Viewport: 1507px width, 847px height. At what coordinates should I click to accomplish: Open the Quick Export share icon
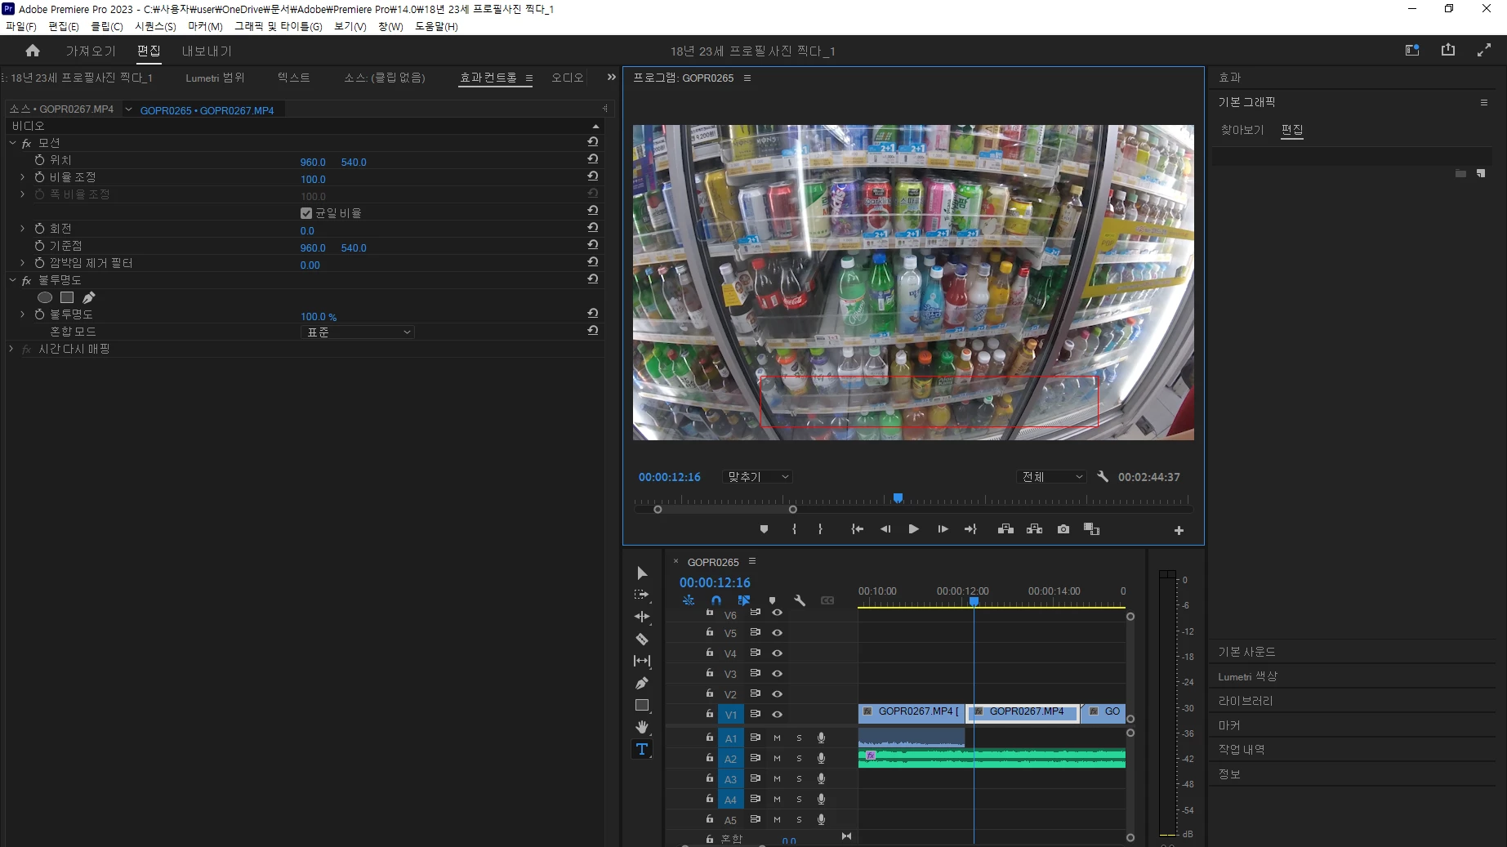tap(1448, 50)
